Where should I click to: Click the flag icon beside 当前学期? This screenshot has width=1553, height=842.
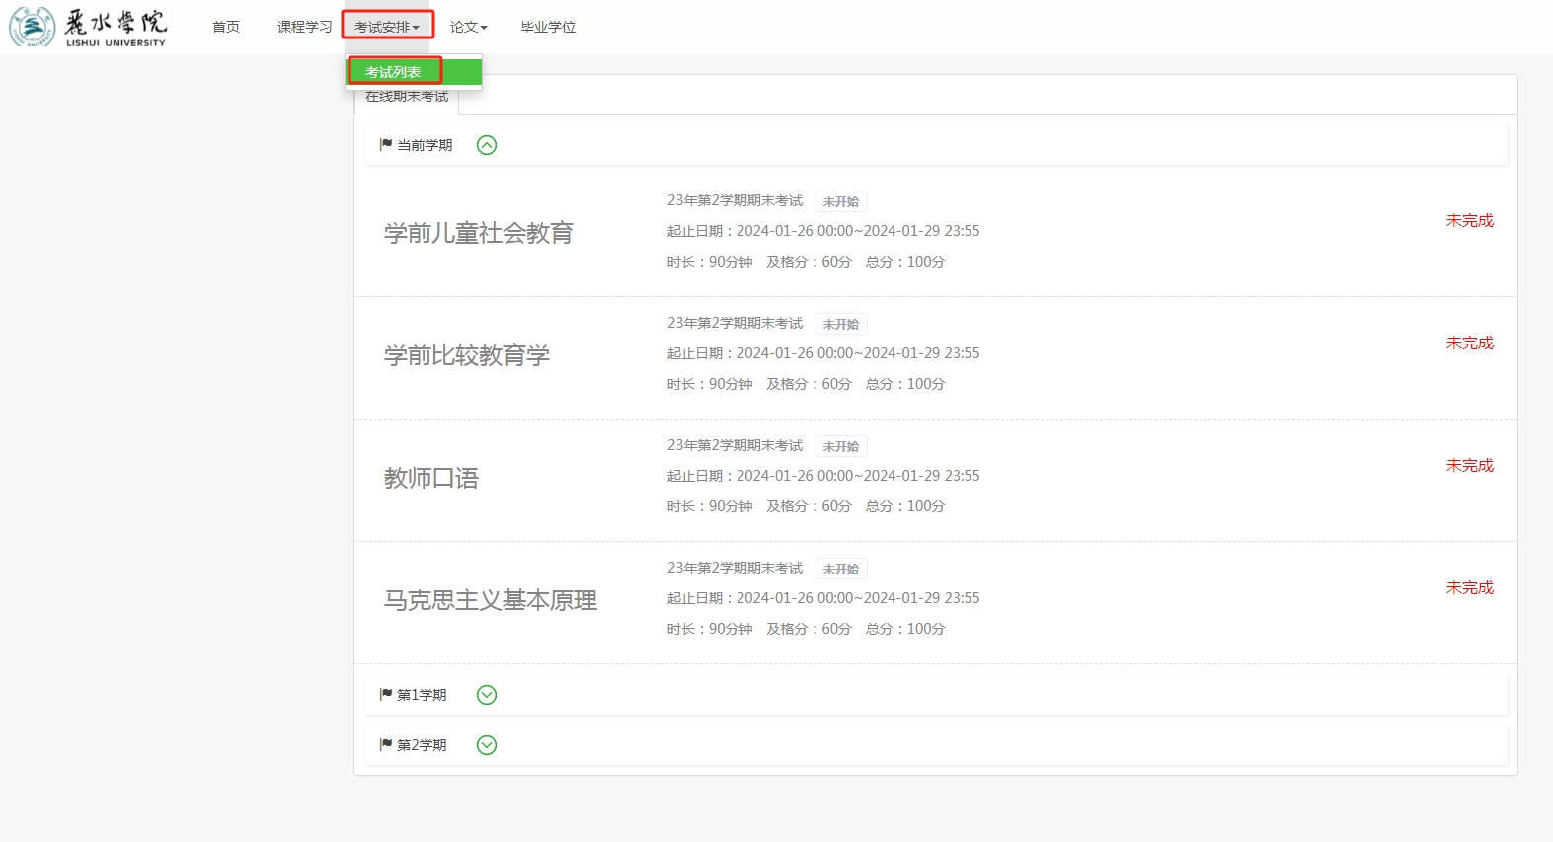point(386,145)
